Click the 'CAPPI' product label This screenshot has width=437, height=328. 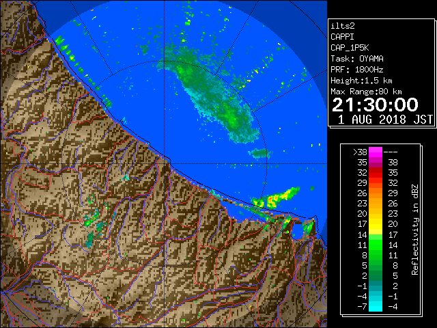click(x=342, y=37)
